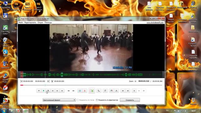The height and width of the screenshot is (113, 201).
Task: Reset timeline zoom with 1x button
Action: [x=144, y=91]
